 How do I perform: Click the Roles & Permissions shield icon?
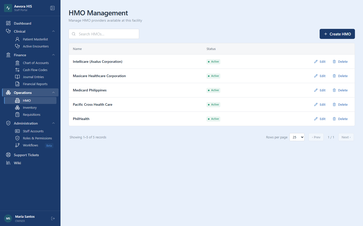click(x=17, y=138)
